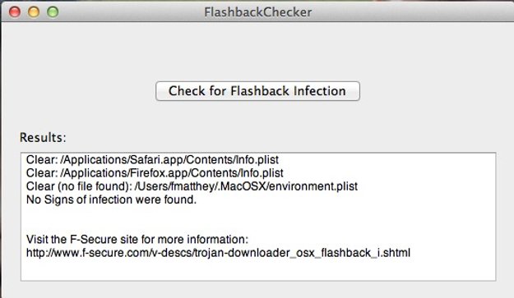Screen dimensions: 514x298
Task: Click the FlashbackChecker window title
Action: [257, 12]
